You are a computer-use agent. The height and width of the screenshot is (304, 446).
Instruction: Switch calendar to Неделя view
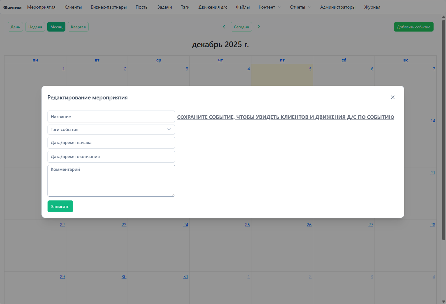pyautogui.click(x=35, y=27)
